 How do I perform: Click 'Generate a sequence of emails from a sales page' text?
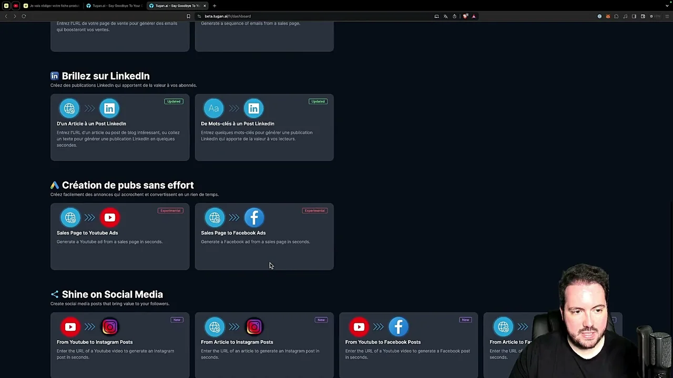coord(250,24)
